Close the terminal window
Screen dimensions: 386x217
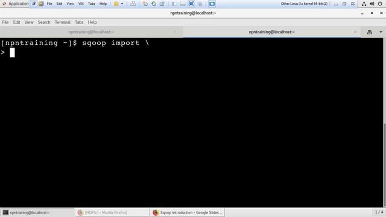(381, 13)
